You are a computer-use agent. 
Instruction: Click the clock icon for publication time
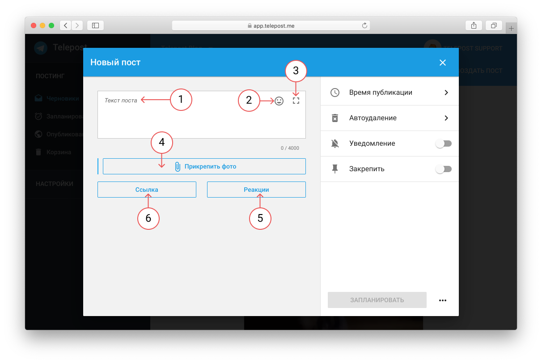point(335,93)
